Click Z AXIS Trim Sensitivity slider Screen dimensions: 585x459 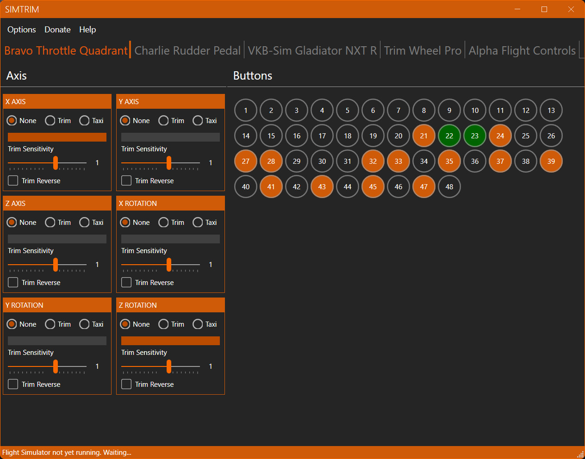[47, 265]
